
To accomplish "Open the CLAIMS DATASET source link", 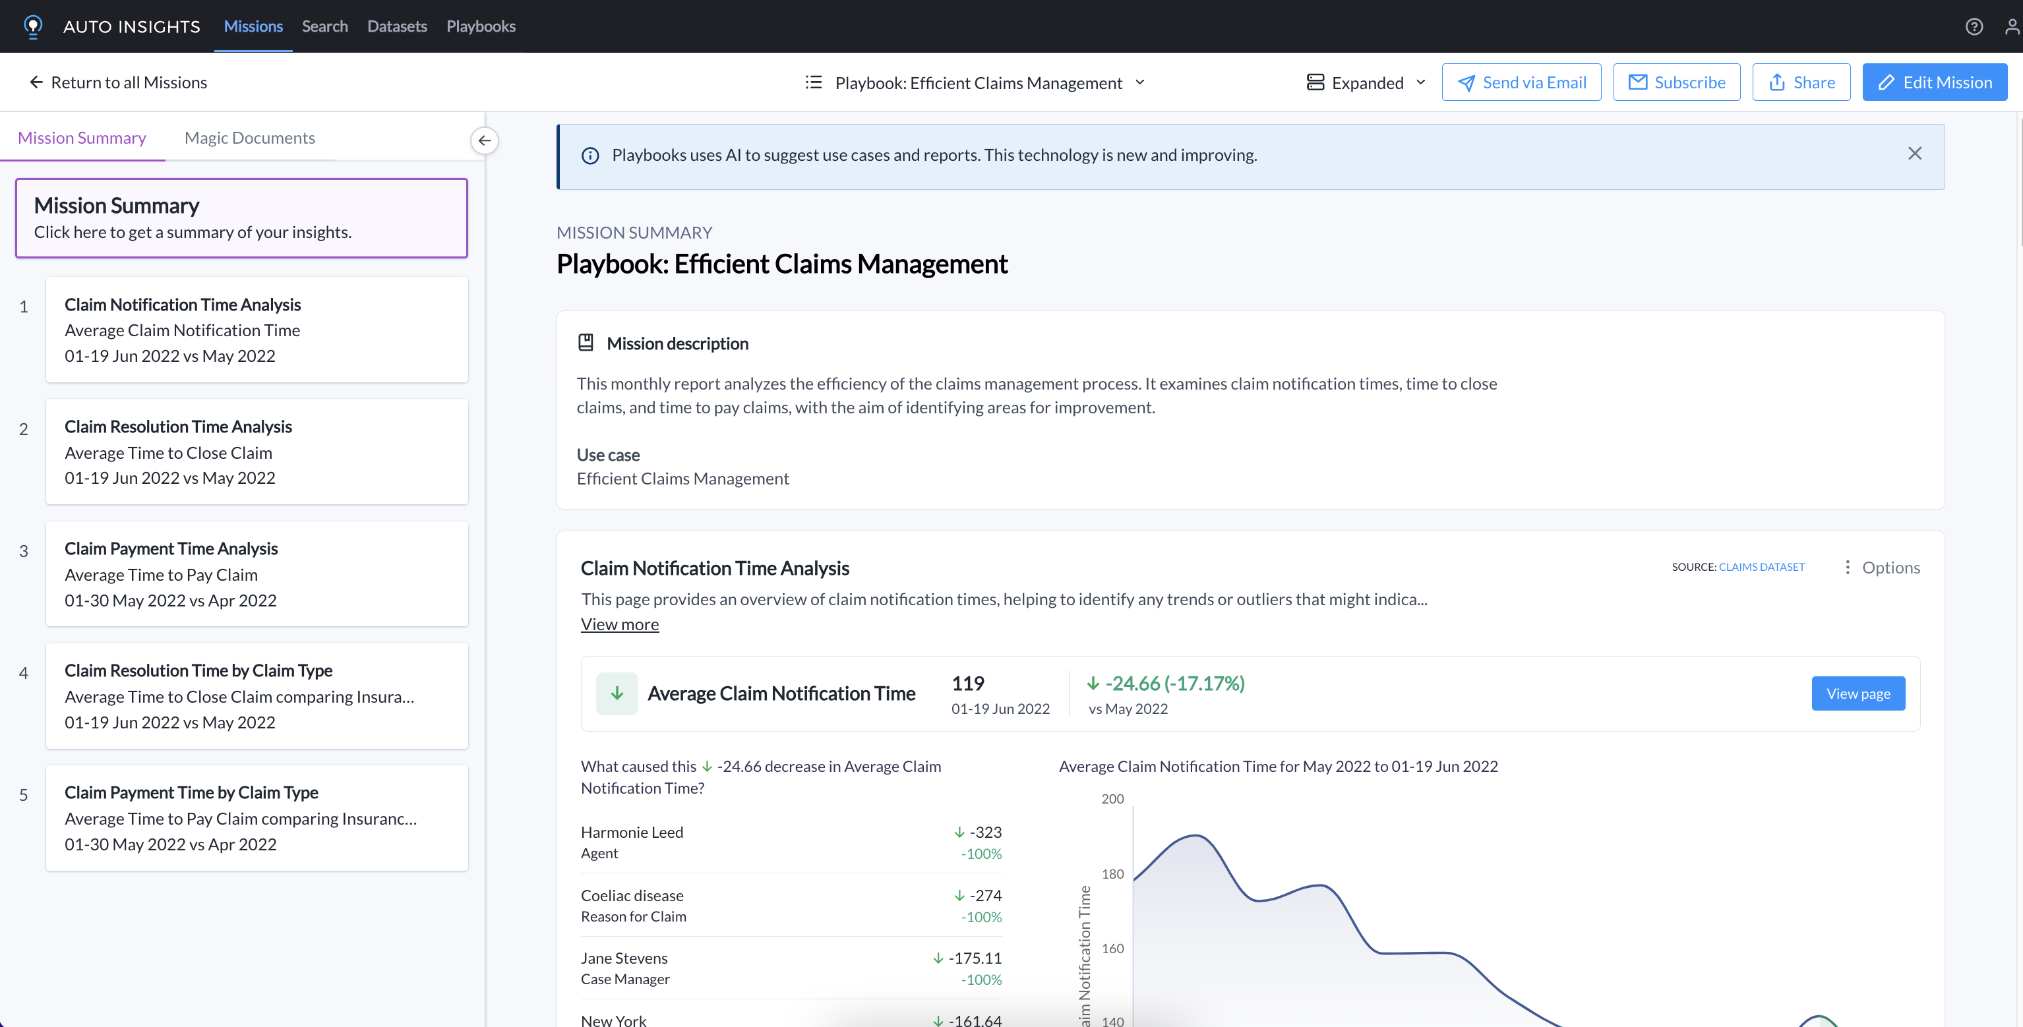I will pos(1761,567).
